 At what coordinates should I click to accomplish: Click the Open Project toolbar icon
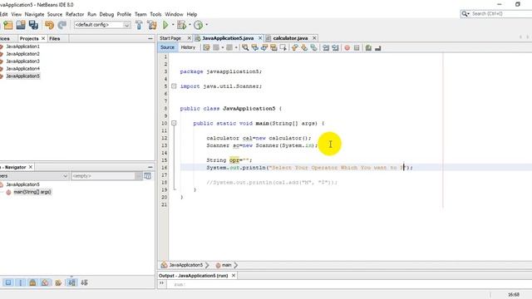point(20,25)
